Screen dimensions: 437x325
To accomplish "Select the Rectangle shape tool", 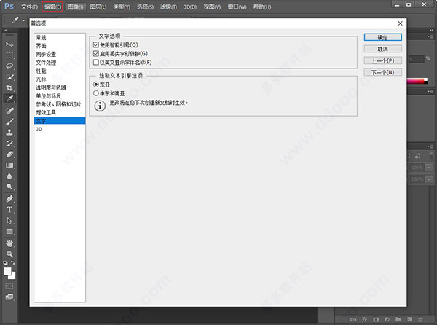I will tap(9, 231).
